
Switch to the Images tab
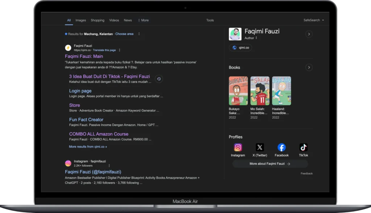tap(81, 20)
